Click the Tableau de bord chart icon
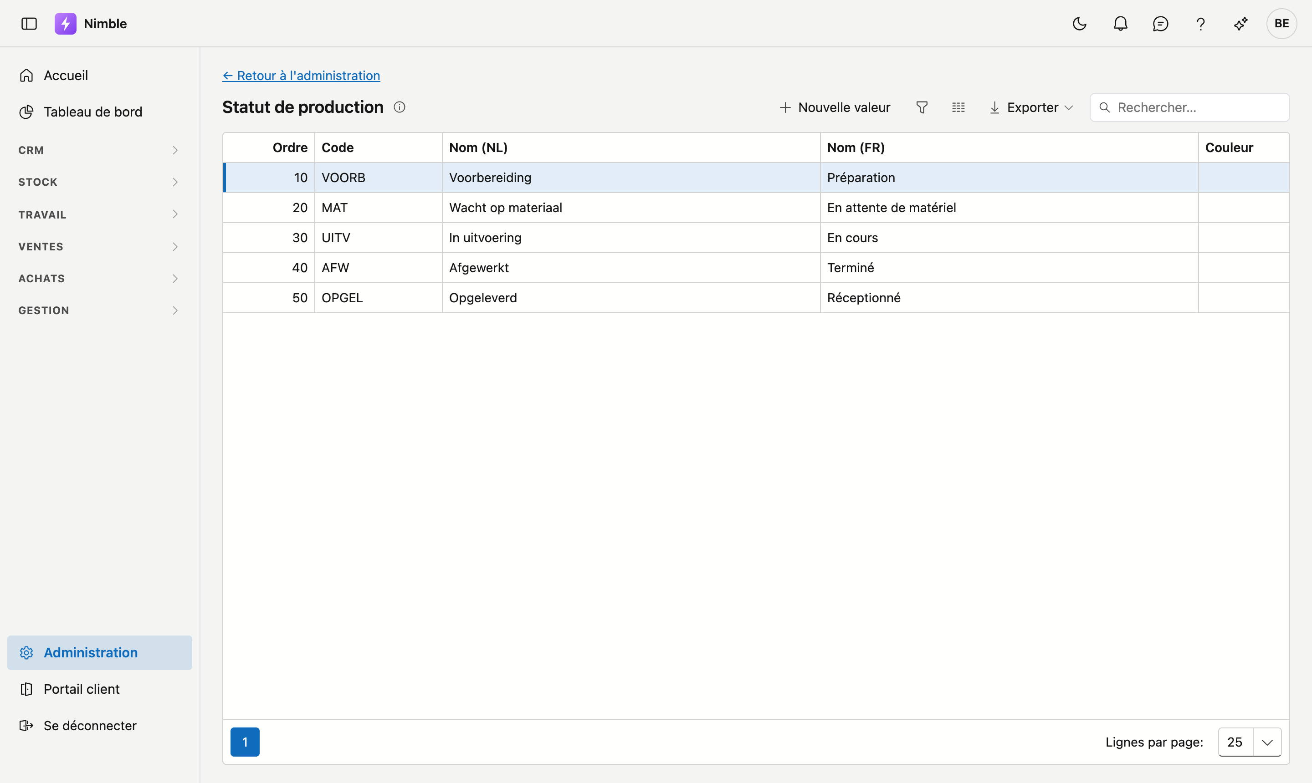Image resolution: width=1312 pixels, height=783 pixels. pos(26,112)
